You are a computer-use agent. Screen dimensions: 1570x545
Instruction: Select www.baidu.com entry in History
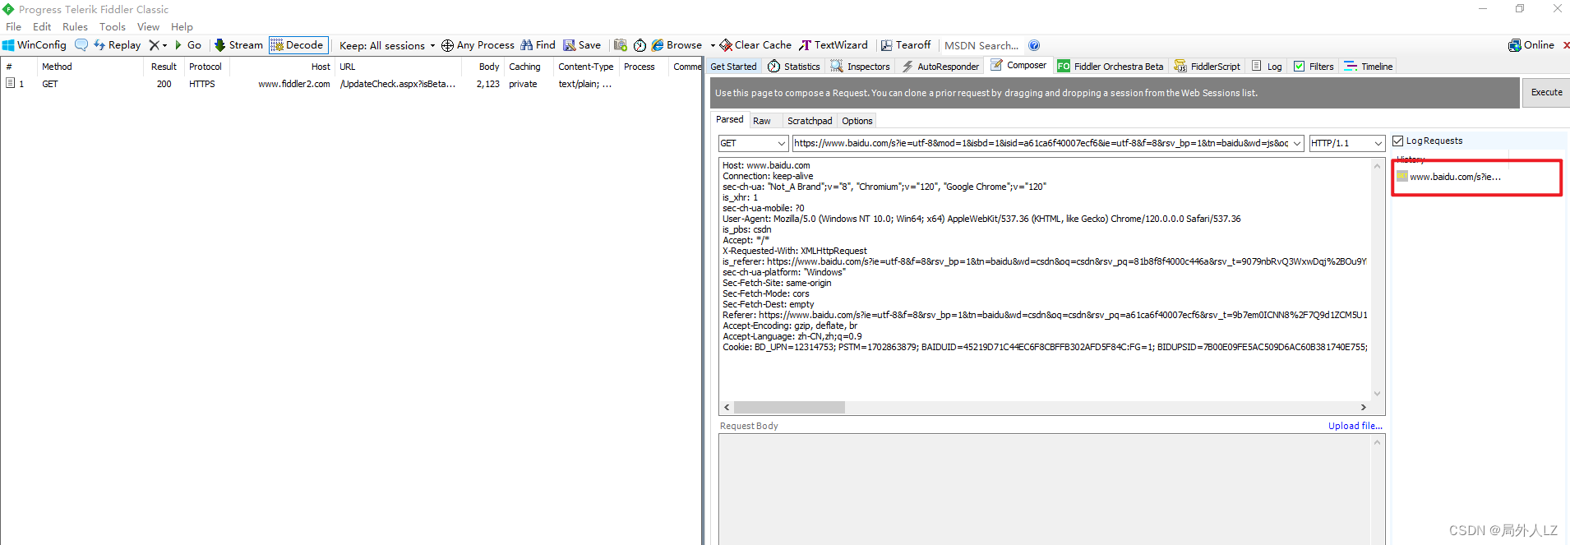click(1455, 177)
